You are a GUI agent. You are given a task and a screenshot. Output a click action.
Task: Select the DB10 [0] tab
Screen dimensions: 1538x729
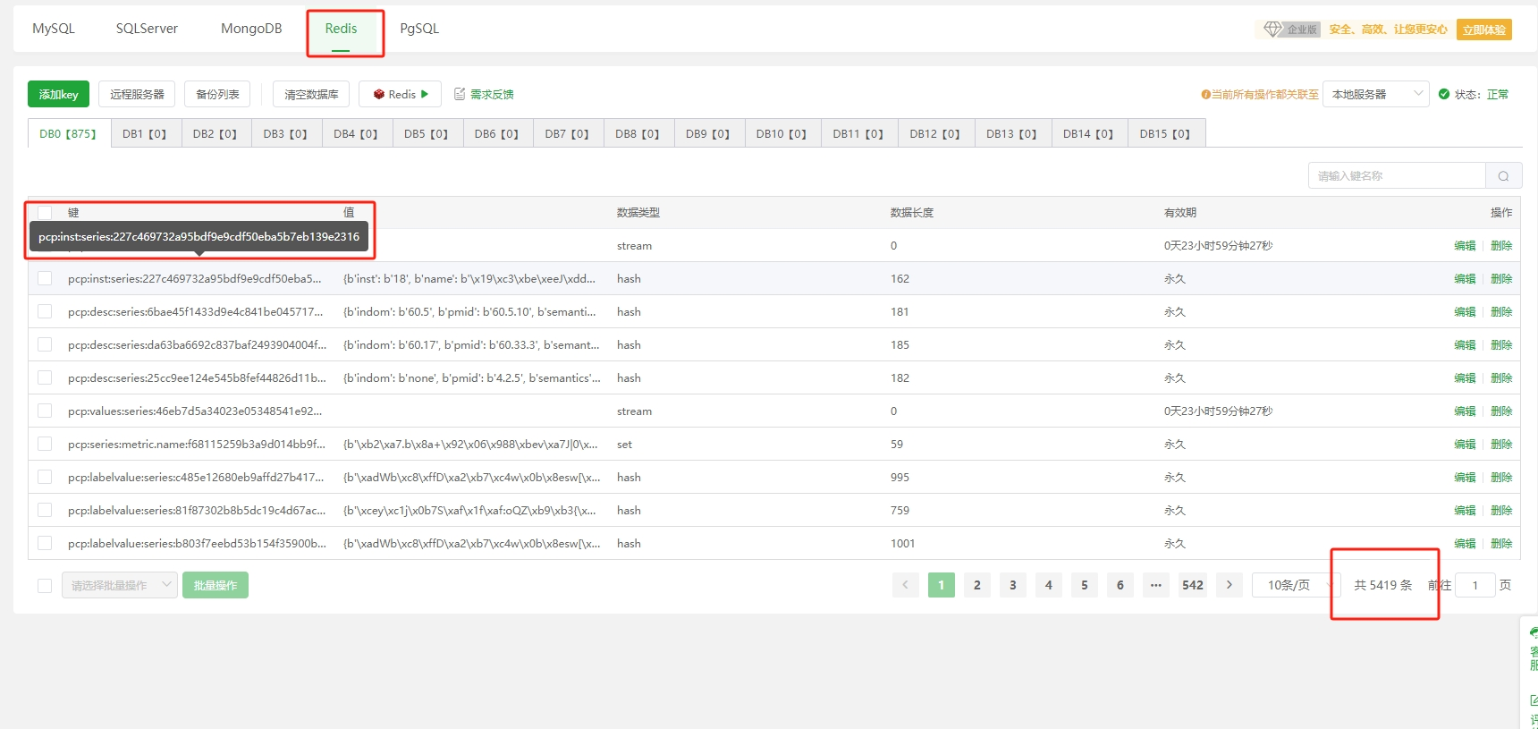[x=782, y=133]
